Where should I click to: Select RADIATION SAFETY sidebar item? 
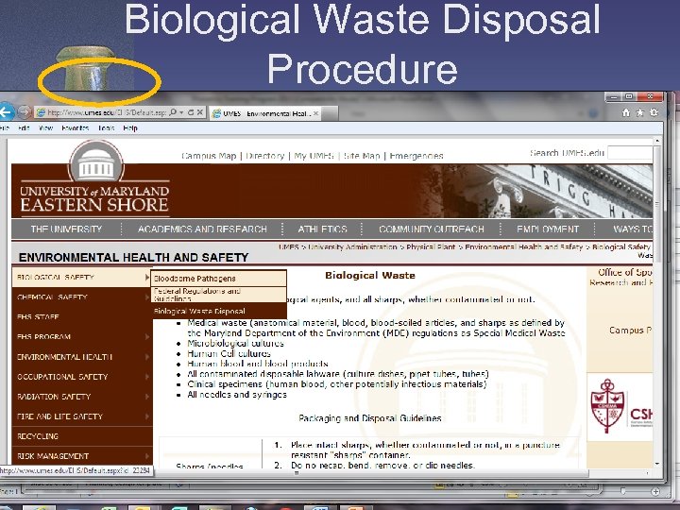(x=81, y=397)
